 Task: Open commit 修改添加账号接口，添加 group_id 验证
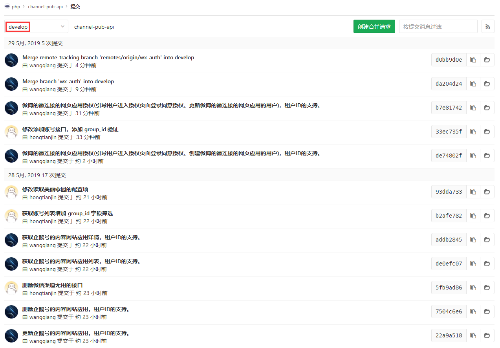[70, 129]
